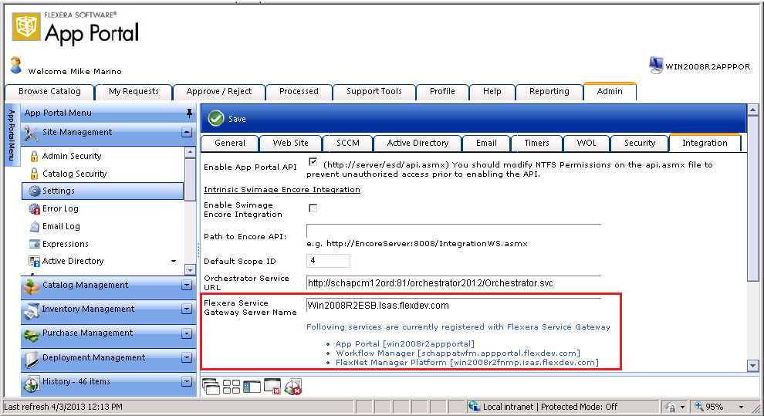The height and width of the screenshot is (416, 764).
Task: Uncheck Enable App Portal API checkbox
Action: [313, 163]
